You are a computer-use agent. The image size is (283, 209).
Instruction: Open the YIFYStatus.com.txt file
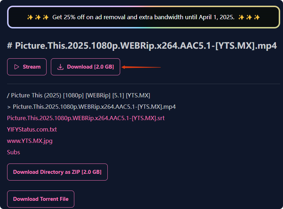tap(32, 129)
